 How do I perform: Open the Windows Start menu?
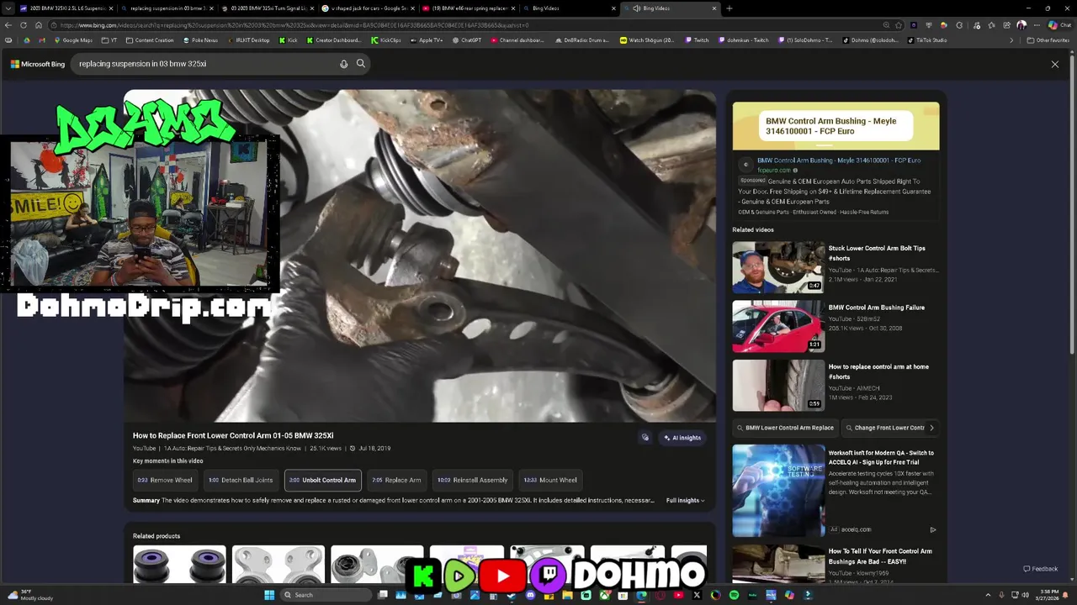269,595
